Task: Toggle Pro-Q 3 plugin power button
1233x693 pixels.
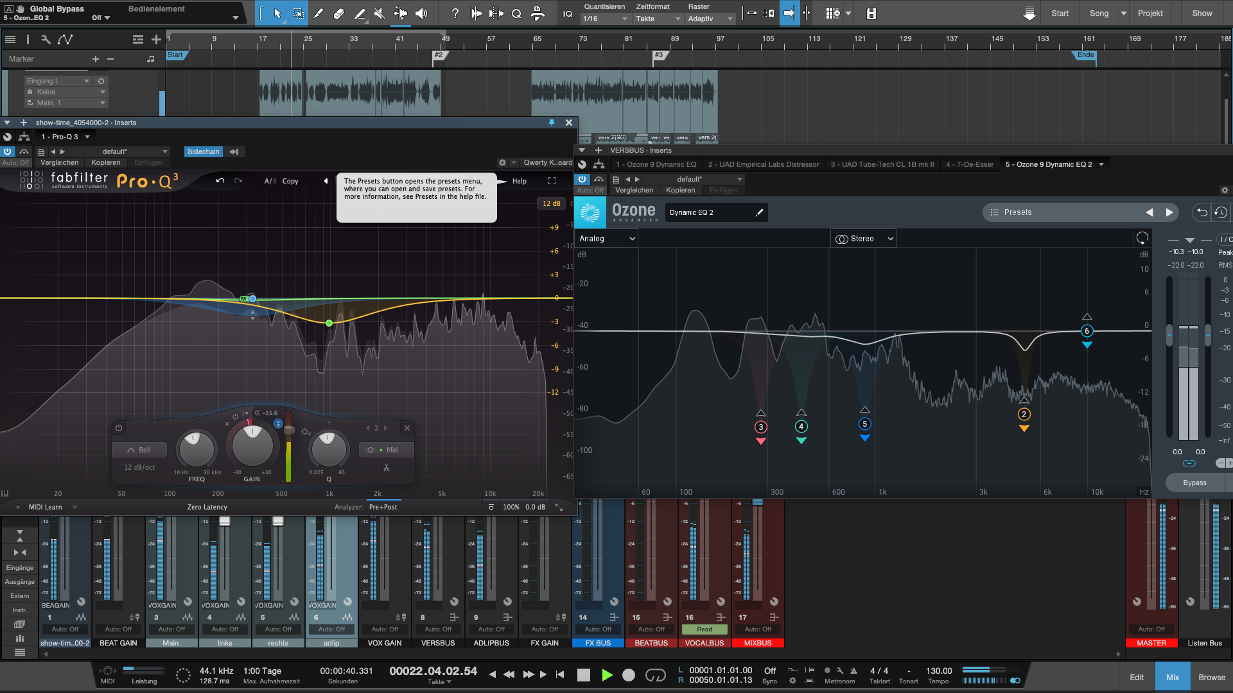Action: (x=7, y=152)
